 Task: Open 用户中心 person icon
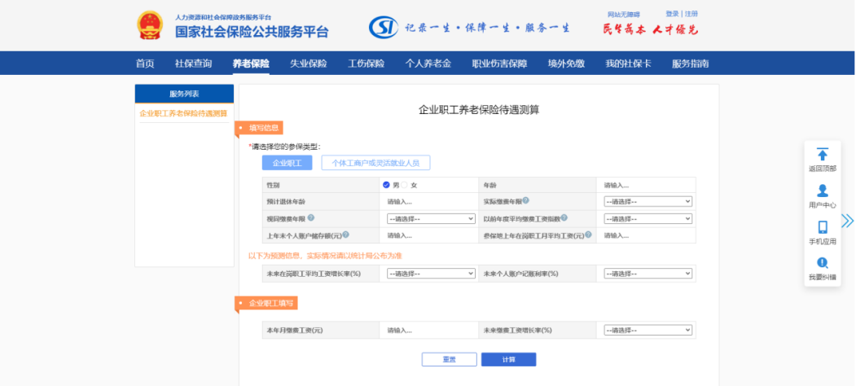click(x=822, y=191)
